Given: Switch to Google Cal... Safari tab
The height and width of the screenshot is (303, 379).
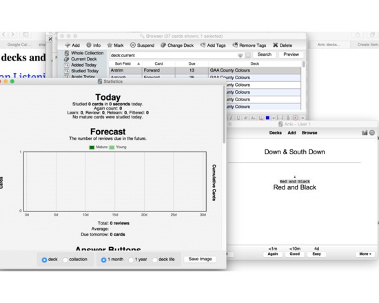Looking at the screenshot, I should click(x=19, y=45).
